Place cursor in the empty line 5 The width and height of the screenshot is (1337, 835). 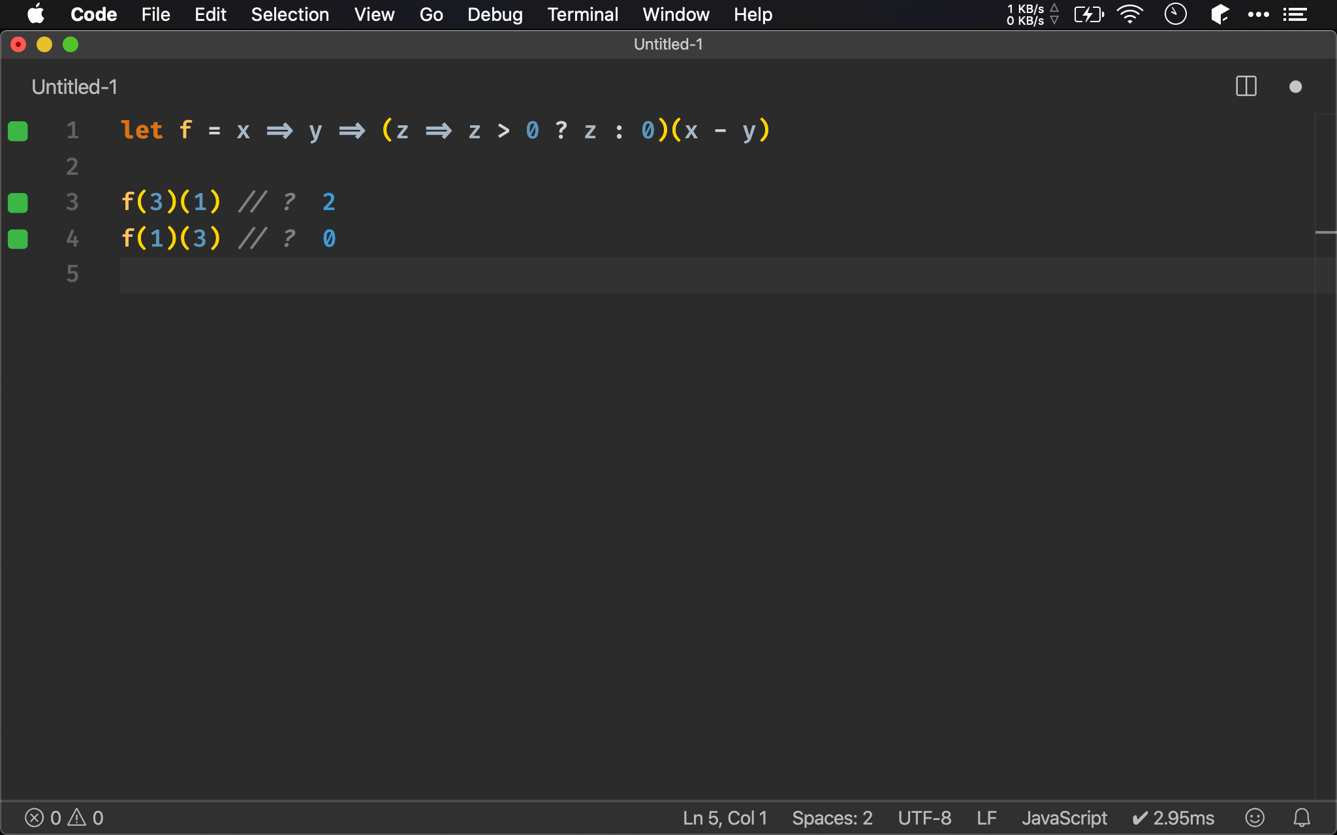(717, 275)
